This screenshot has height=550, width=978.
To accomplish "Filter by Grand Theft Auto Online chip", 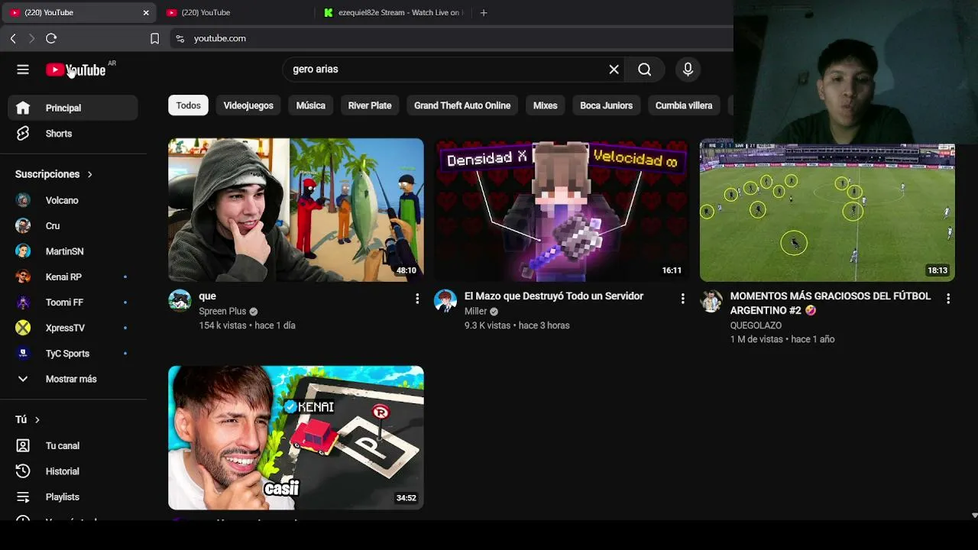I will pyautogui.click(x=462, y=105).
